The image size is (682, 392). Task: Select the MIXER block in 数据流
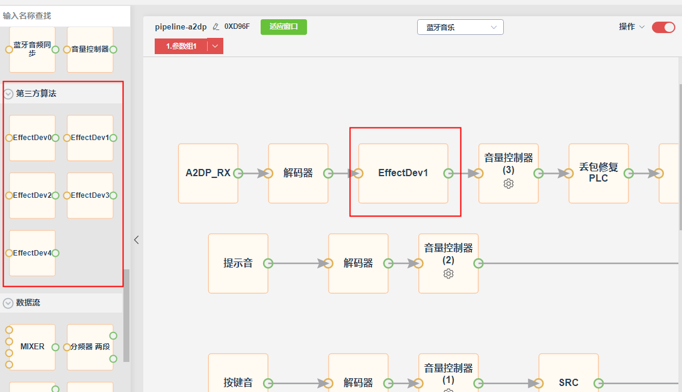pos(32,348)
